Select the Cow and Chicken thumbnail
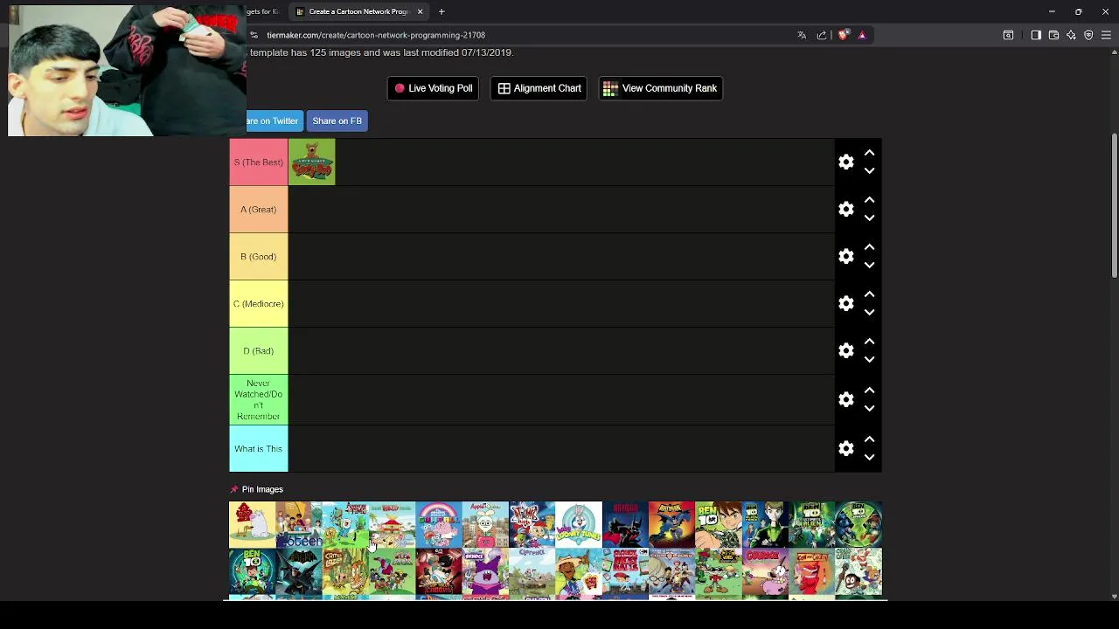Screen dimensions: 1119x629 [x=811, y=572]
